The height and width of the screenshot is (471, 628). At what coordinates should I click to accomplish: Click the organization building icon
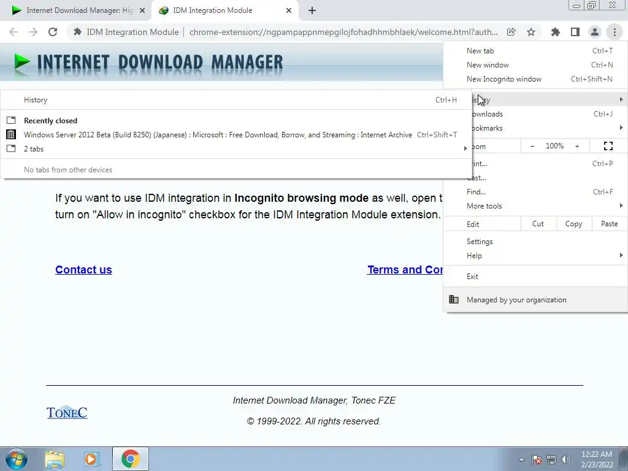tap(454, 299)
